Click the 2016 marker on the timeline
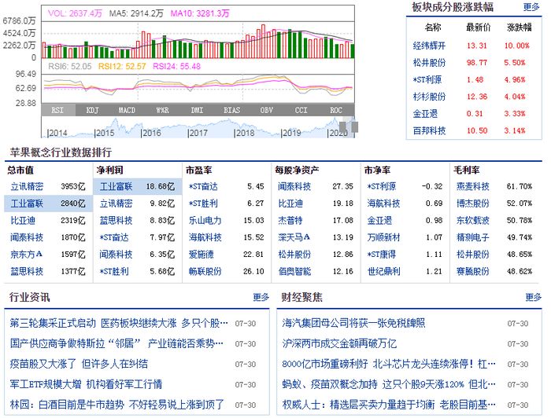Screen dimensions: 551x418 click(x=151, y=133)
